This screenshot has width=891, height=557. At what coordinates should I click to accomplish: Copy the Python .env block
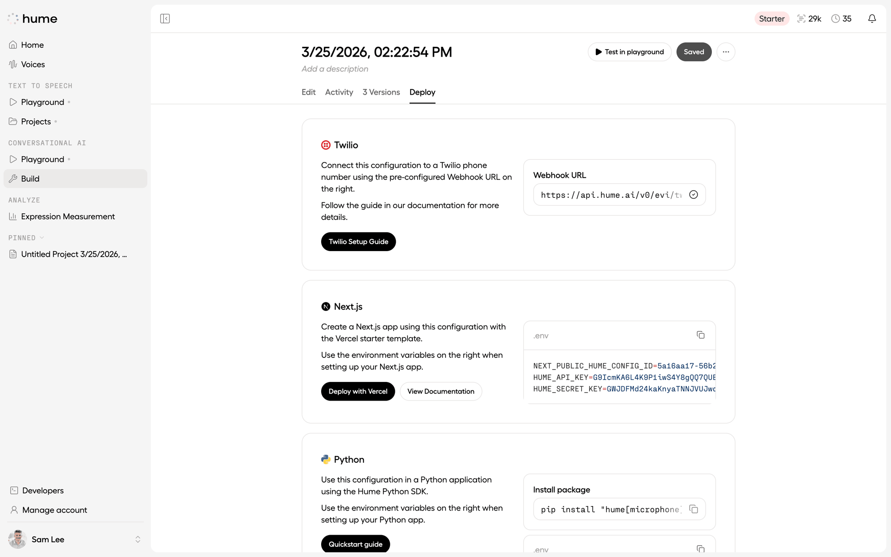[700, 549]
